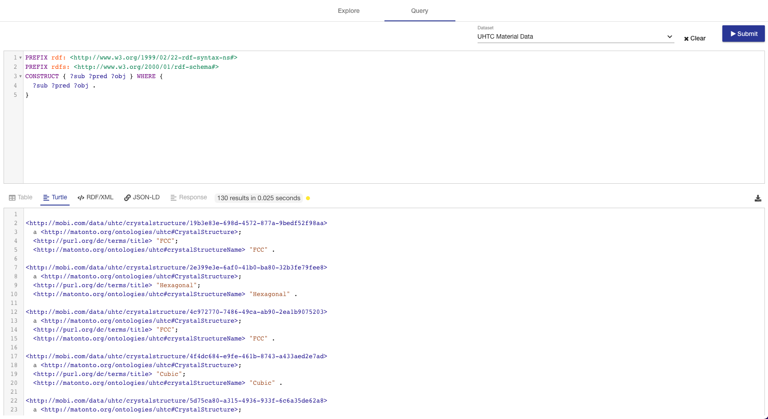This screenshot has height=419, width=768.
Task: Click the yellow status dot beside results count
Action: point(308,198)
